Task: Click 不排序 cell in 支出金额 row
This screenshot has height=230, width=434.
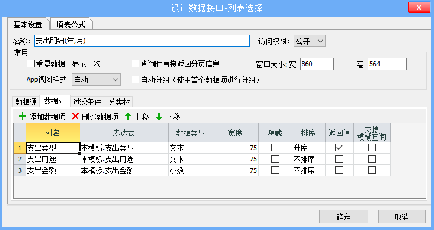Action: (x=308, y=170)
